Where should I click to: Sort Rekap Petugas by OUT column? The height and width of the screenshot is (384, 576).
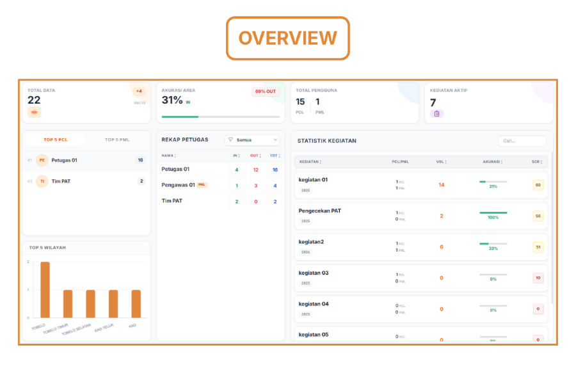coord(255,156)
